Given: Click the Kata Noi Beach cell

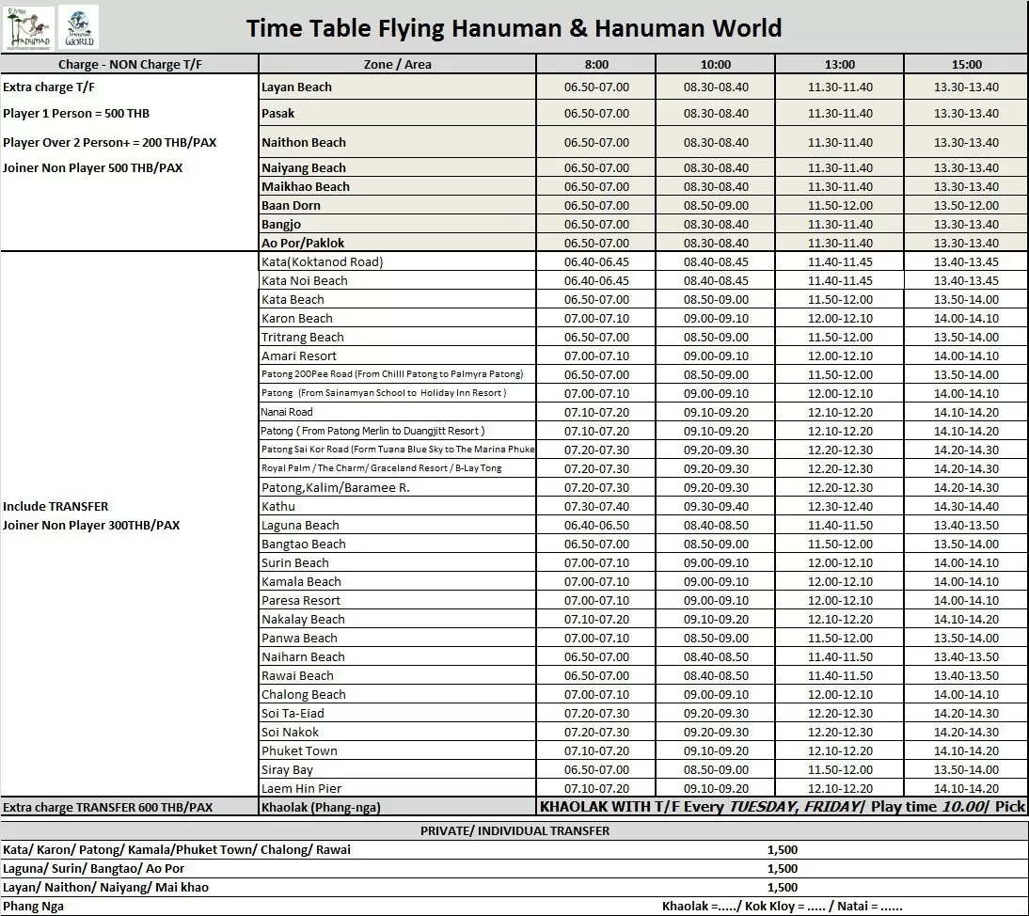Looking at the screenshot, I should click(305, 280).
